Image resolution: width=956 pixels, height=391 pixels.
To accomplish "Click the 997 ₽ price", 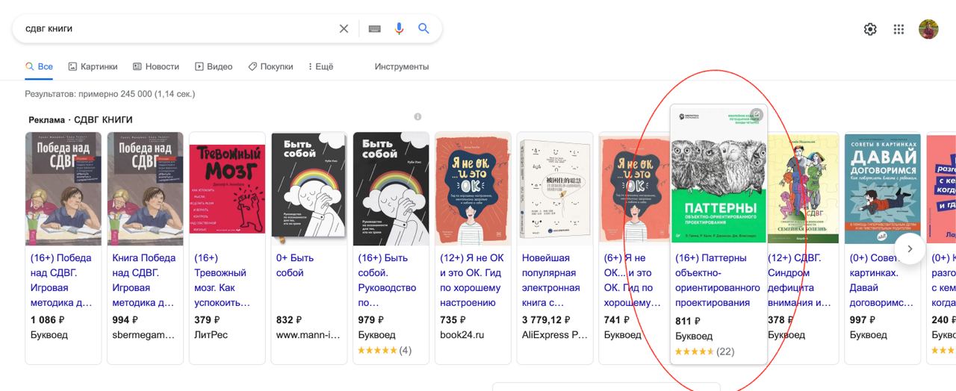I will point(863,319).
